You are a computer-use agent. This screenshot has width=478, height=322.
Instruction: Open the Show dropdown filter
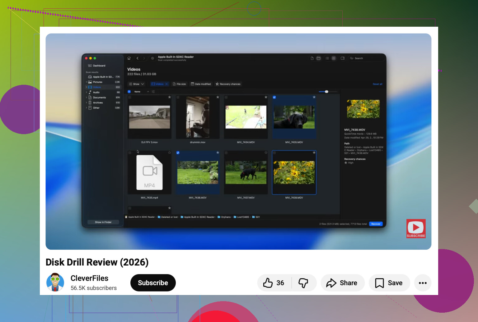point(136,84)
